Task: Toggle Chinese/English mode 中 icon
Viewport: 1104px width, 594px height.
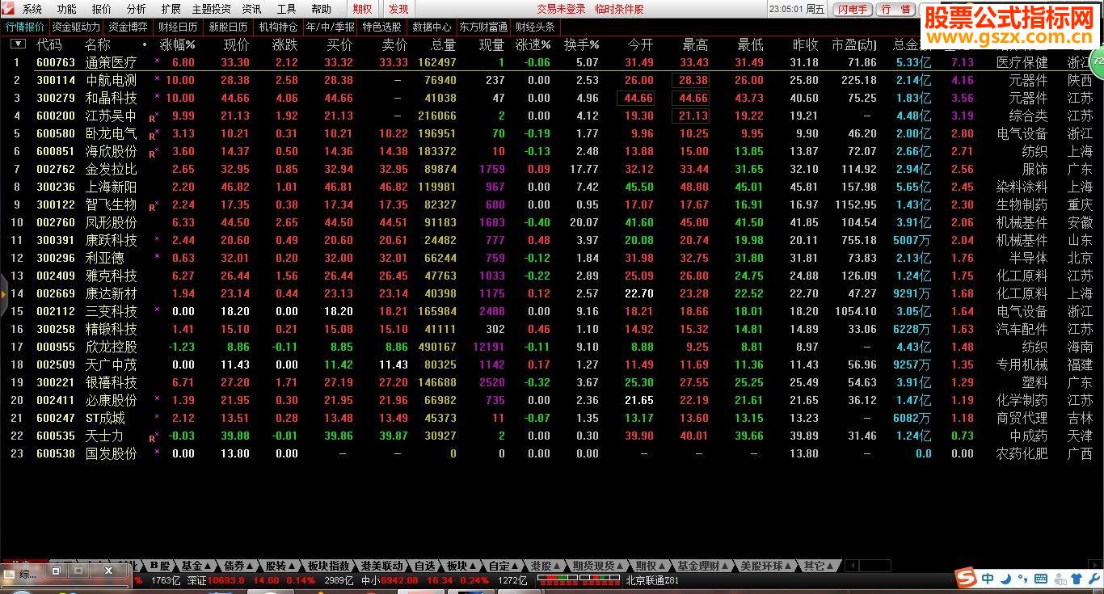Action: coord(988,579)
